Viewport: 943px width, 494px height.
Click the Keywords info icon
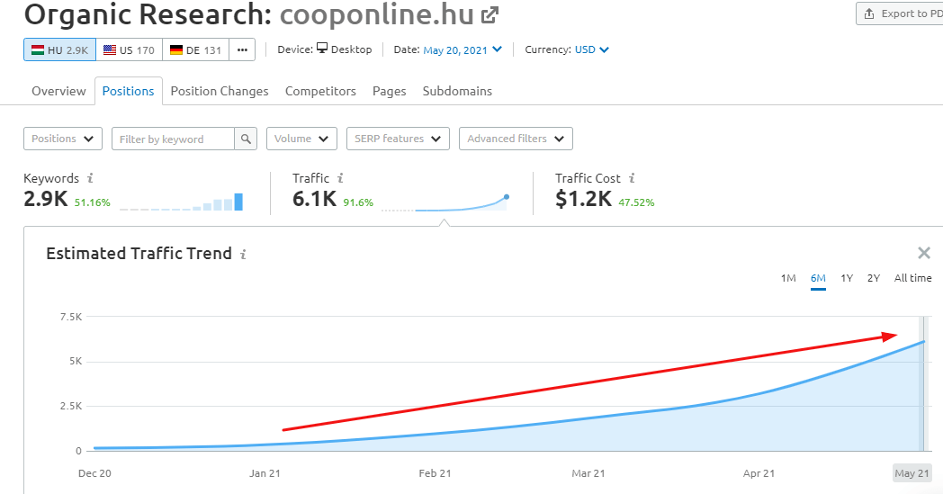90,178
